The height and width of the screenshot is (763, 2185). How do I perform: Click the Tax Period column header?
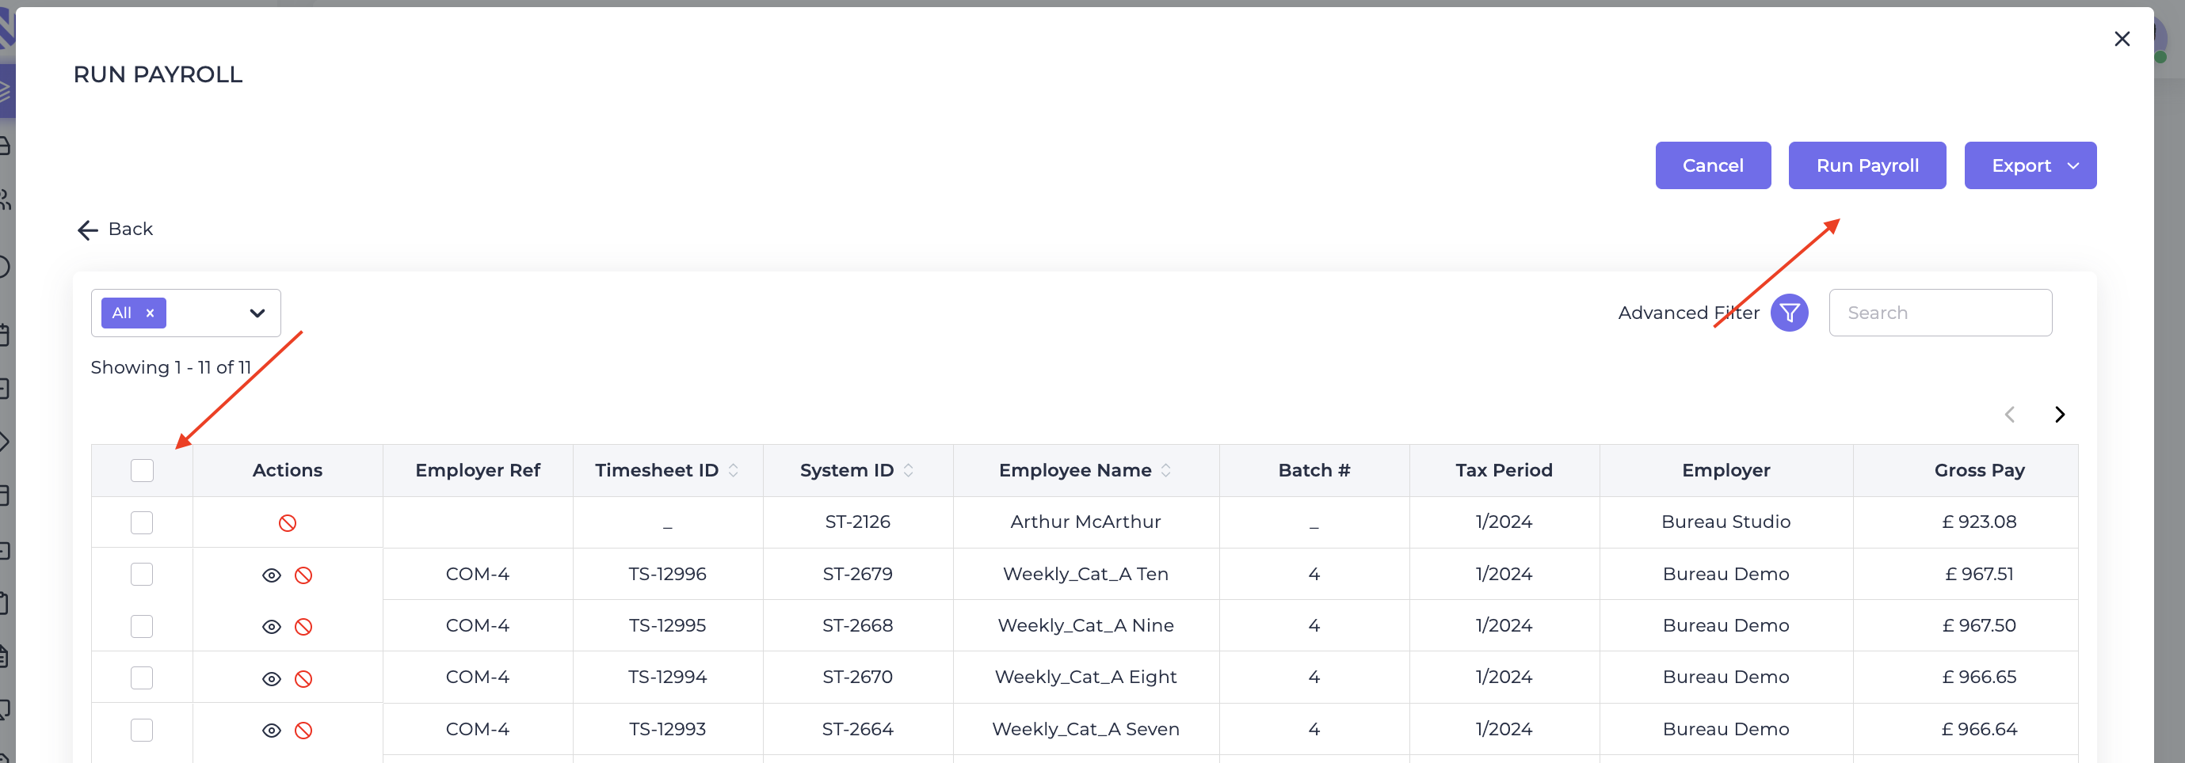[x=1504, y=470]
